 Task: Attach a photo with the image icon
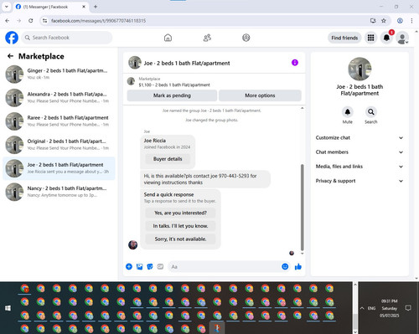[x=139, y=266]
